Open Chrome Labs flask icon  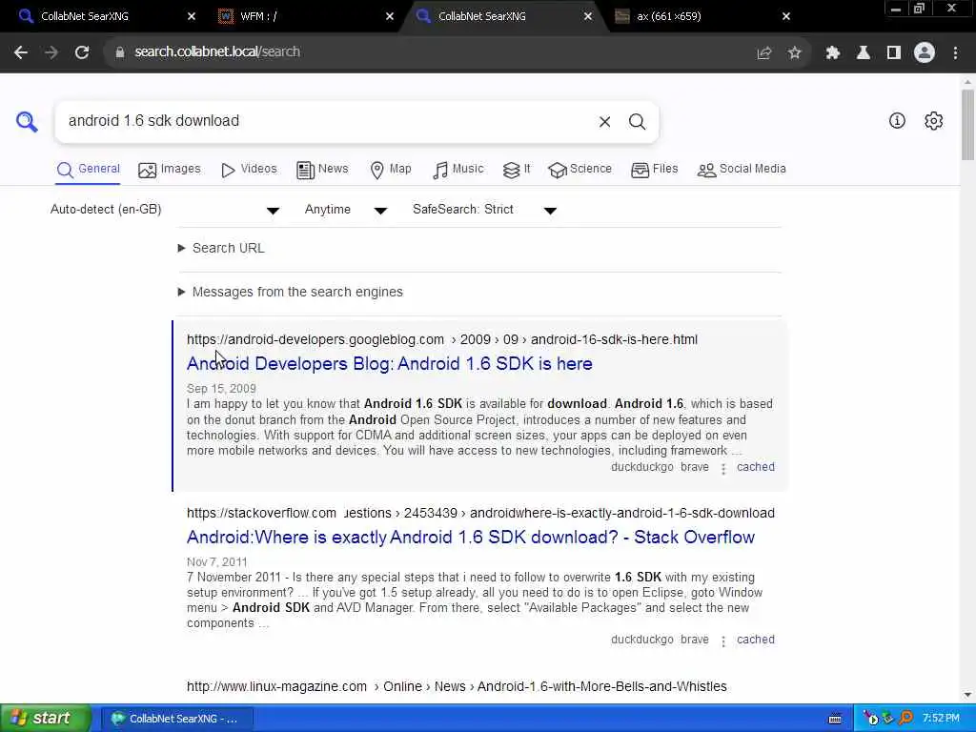(863, 53)
